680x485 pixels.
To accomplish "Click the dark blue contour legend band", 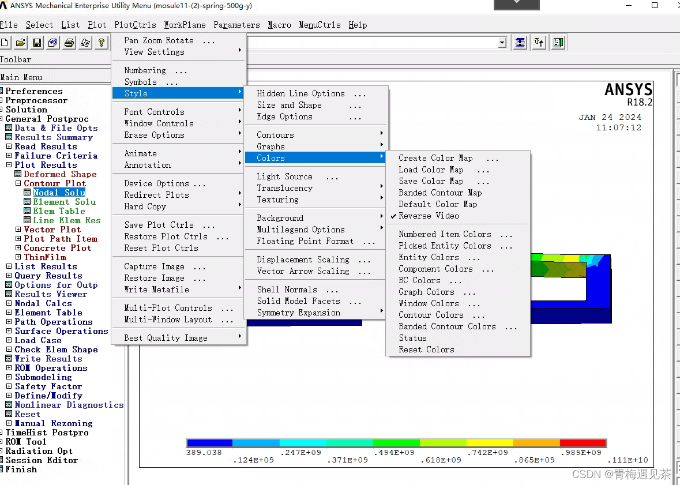I will point(210,443).
